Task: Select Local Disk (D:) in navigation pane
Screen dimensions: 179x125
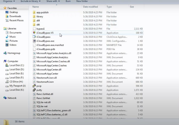Action: 17,69
